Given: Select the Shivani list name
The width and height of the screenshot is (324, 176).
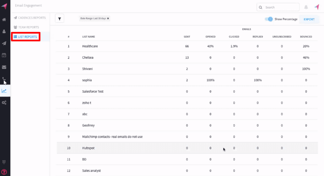Looking at the screenshot, I should click(87, 69).
